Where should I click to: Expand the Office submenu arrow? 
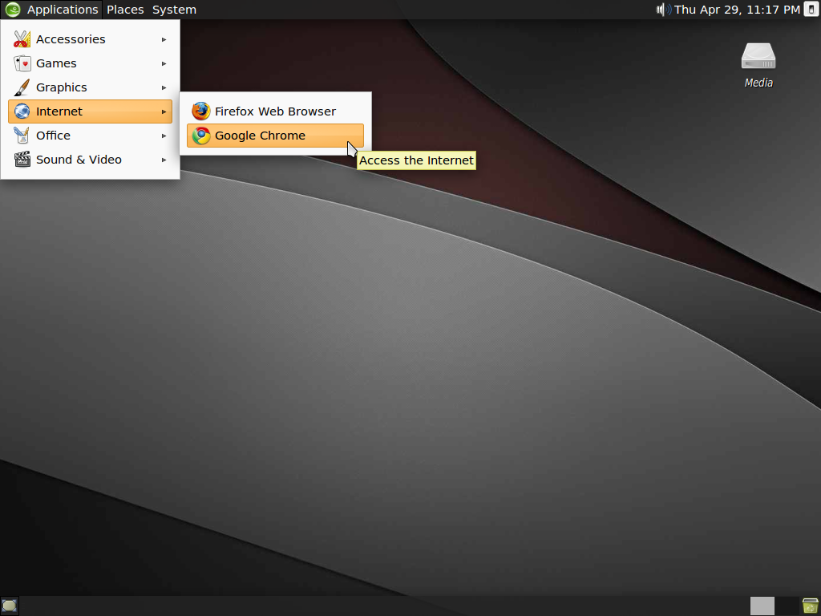[164, 136]
